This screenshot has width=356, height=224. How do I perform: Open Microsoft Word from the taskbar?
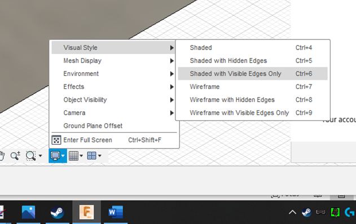point(116,212)
